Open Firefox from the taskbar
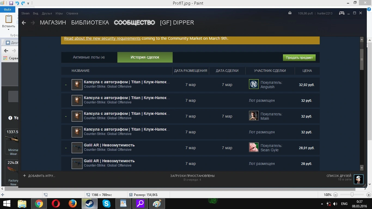 click(x=73, y=204)
